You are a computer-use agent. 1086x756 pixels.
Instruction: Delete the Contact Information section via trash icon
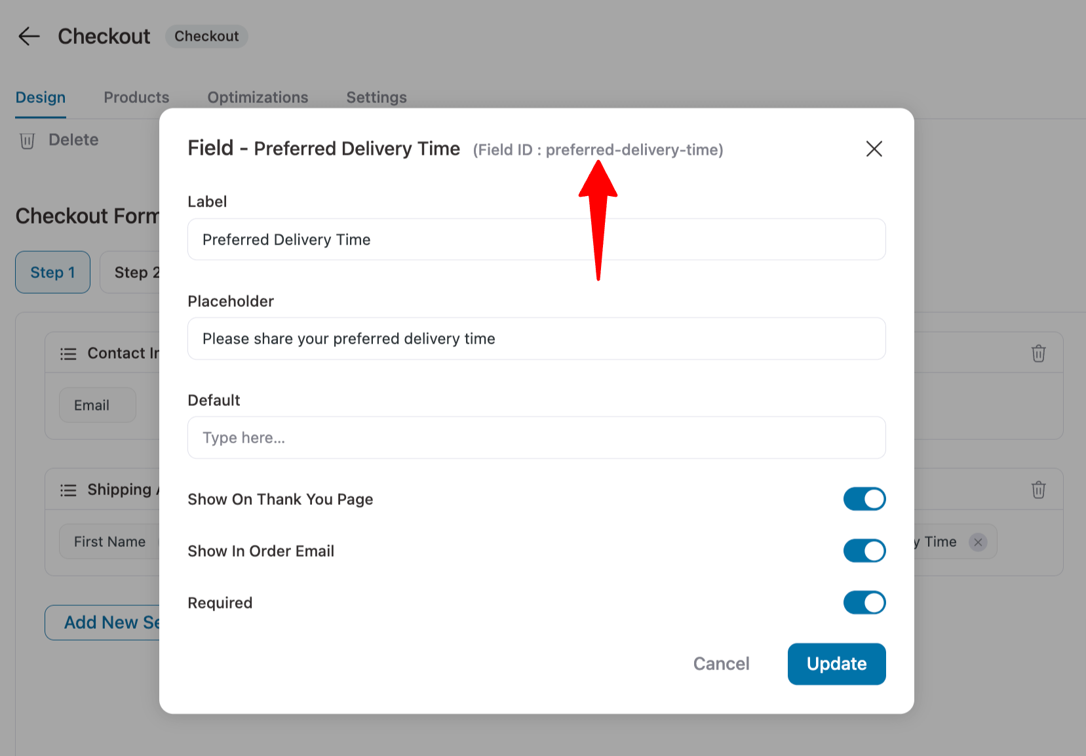pos(1038,353)
